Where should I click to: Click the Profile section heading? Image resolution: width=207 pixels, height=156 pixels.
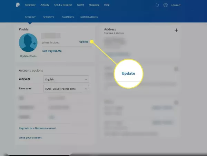[23, 29]
